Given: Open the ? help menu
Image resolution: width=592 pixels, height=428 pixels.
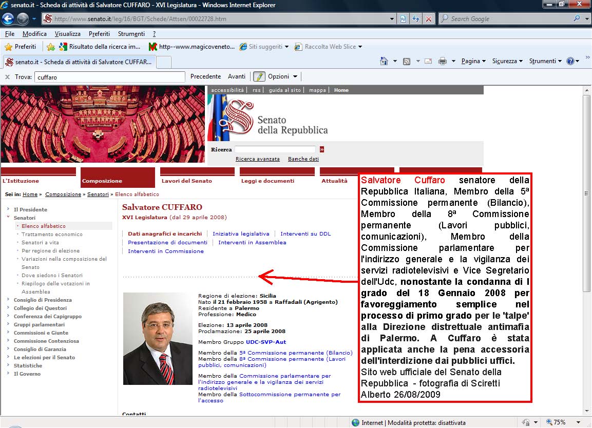Looking at the screenshot, I should tap(154, 34).
